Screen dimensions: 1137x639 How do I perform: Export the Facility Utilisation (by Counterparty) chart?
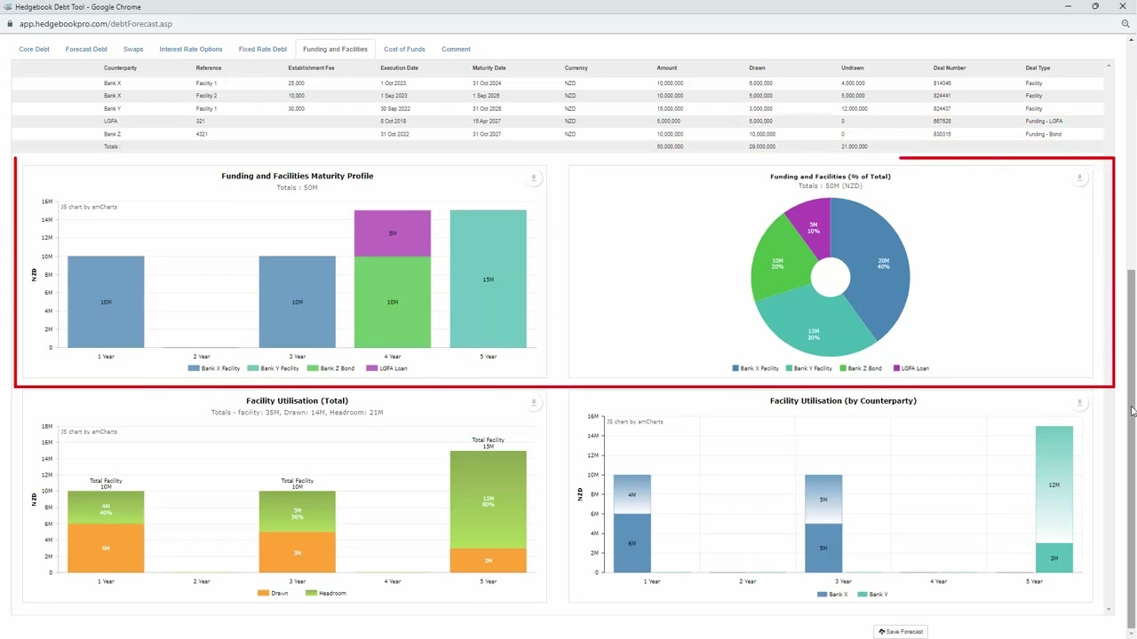(1079, 403)
